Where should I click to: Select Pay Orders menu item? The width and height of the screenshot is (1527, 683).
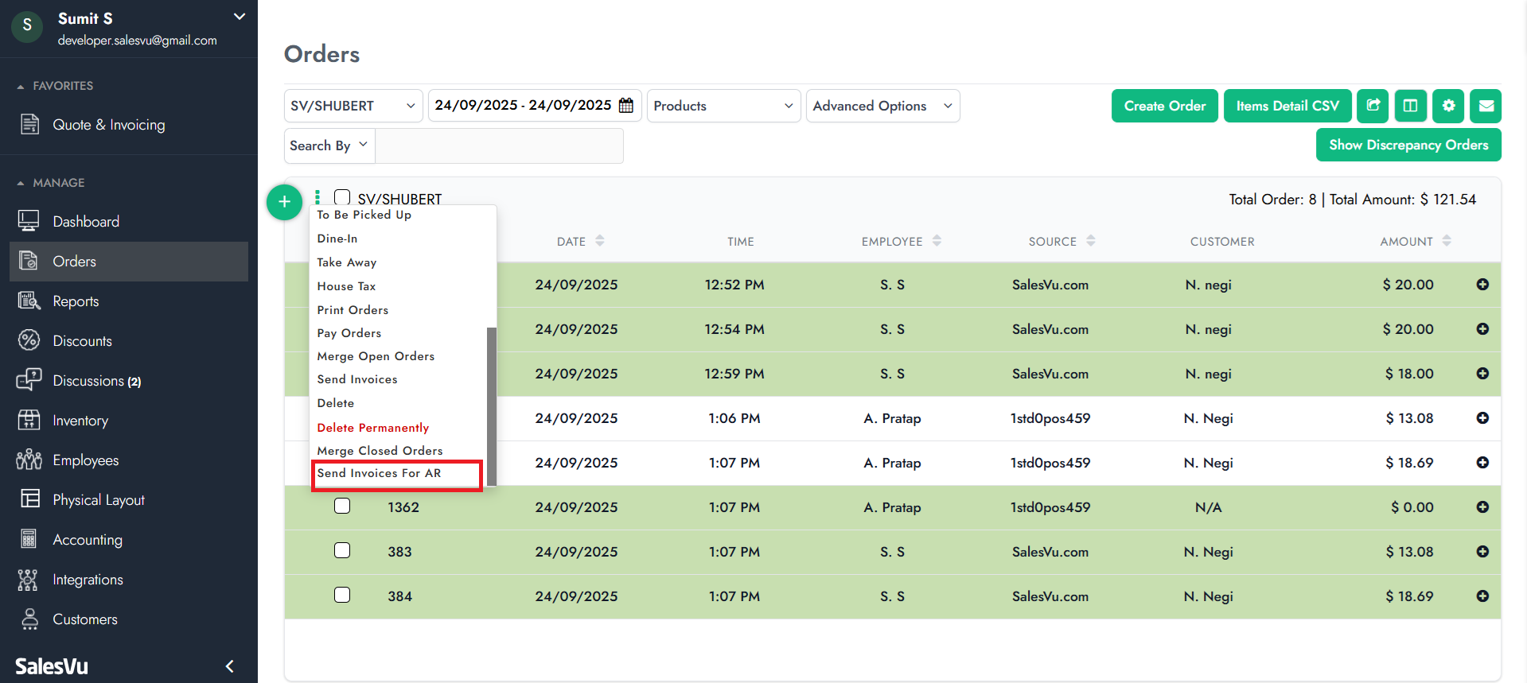click(349, 333)
